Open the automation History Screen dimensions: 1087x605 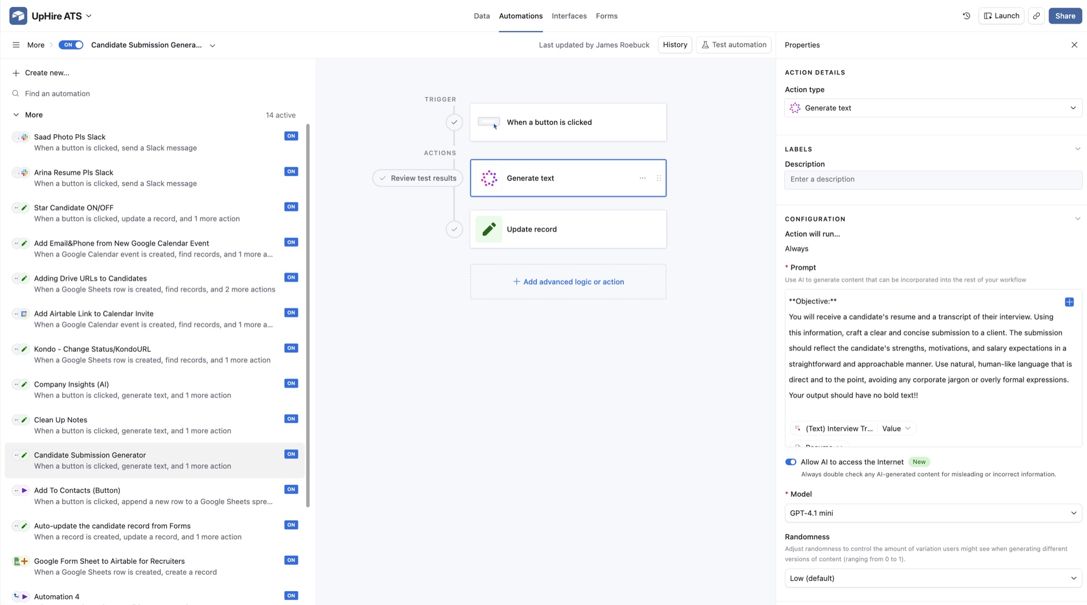pos(675,45)
